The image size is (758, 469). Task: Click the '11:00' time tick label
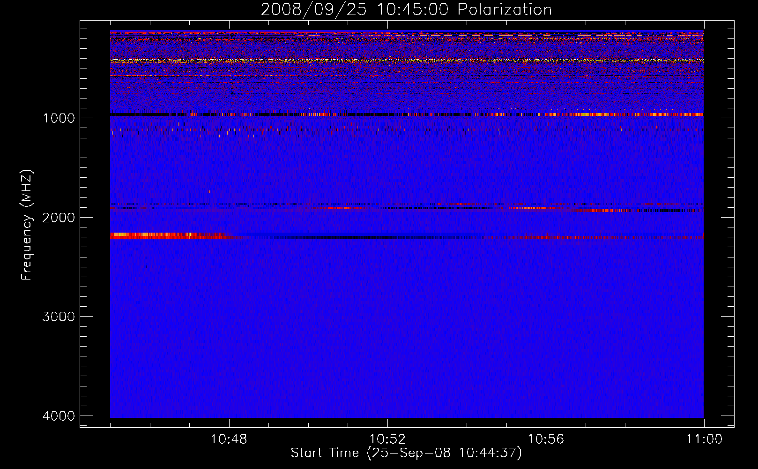click(x=704, y=439)
